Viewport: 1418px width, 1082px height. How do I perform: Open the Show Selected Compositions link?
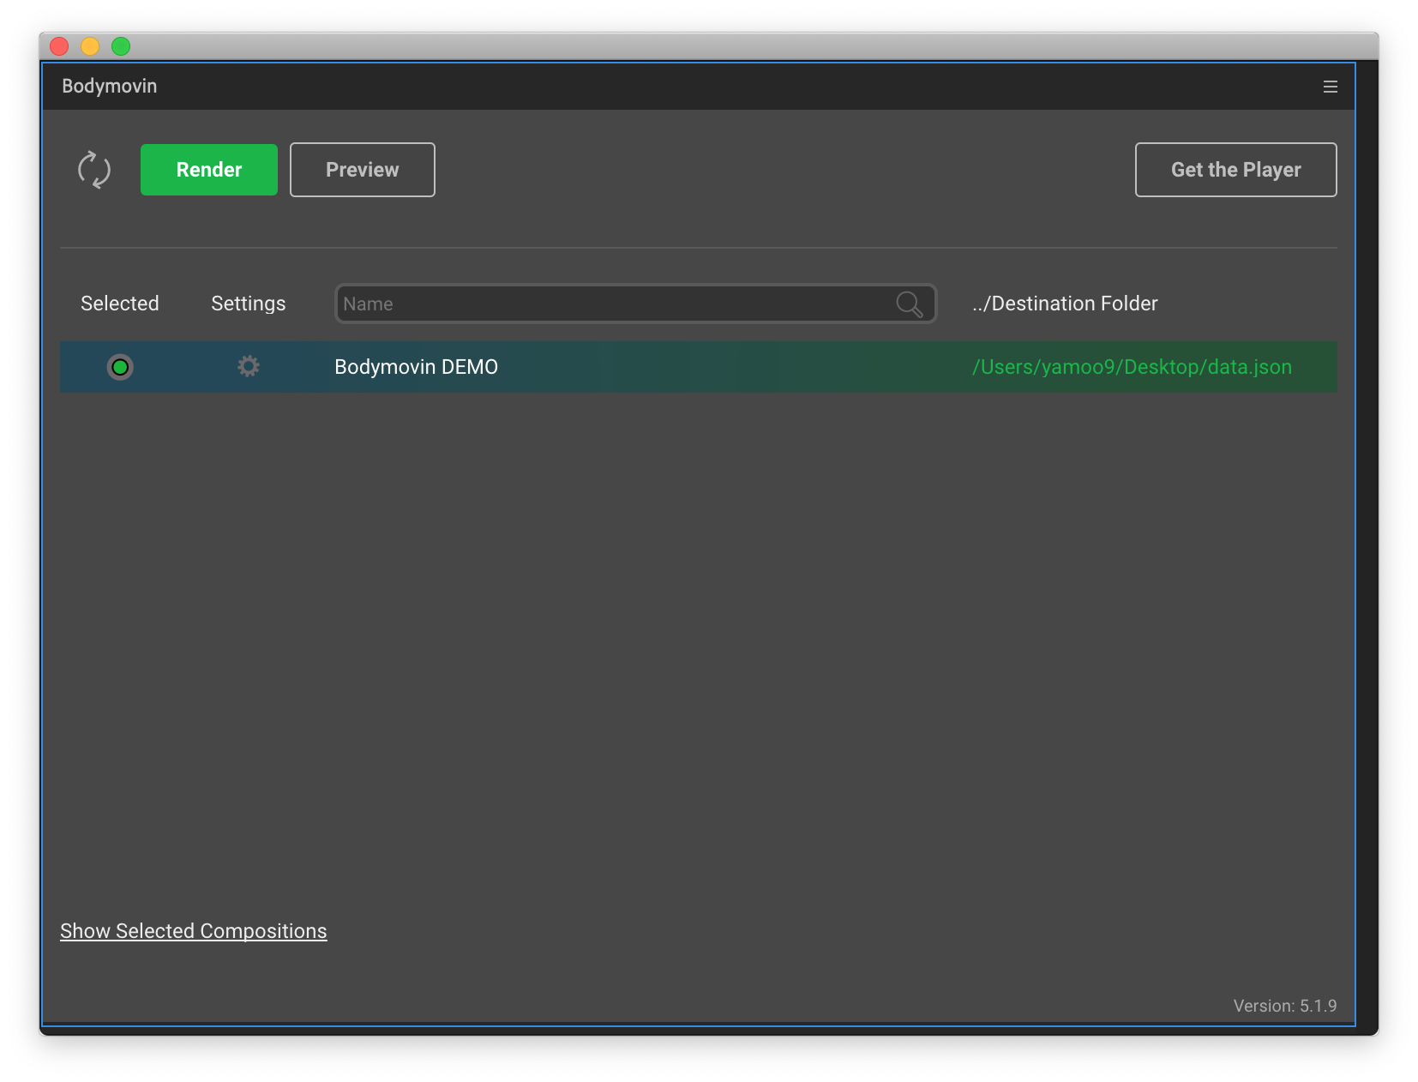(x=194, y=931)
